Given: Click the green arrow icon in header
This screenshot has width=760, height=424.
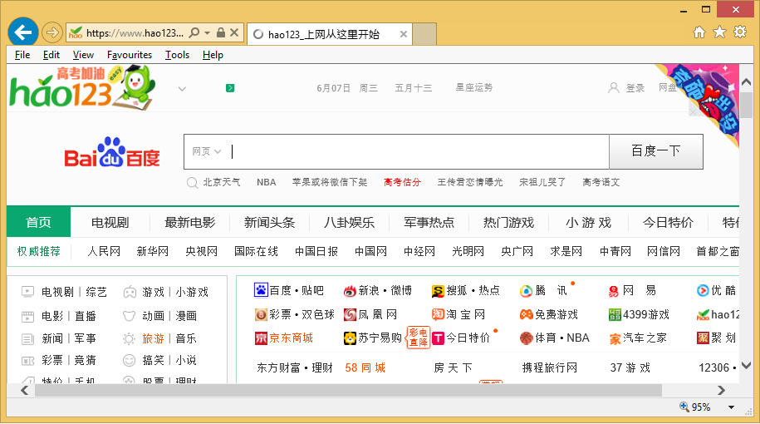Looking at the screenshot, I should (x=230, y=88).
